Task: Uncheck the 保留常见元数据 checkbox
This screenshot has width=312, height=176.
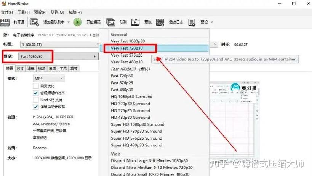Action: pyautogui.click(x=35, y=107)
